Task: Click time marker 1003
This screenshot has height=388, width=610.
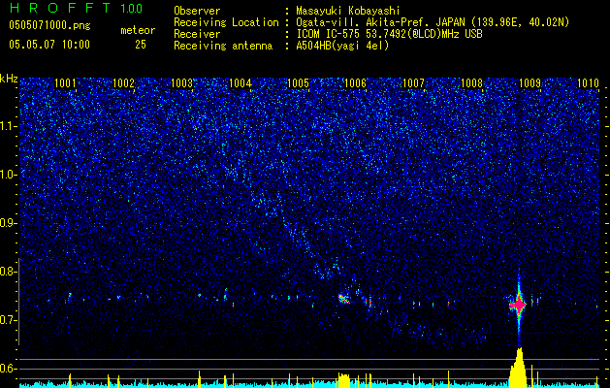Action: tap(181, 82)
